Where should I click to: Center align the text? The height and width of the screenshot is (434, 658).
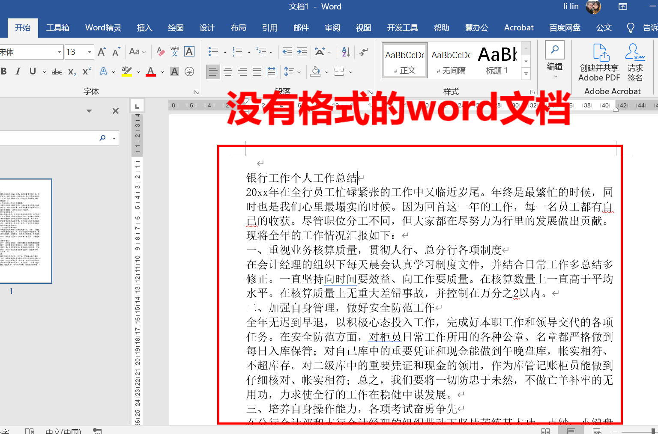[x=228, y=71]
